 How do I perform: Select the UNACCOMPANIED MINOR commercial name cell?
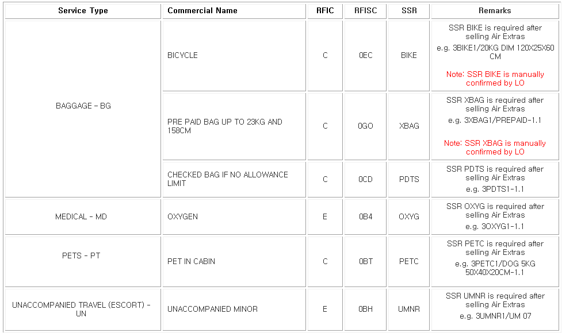click(x=234, y=309)
